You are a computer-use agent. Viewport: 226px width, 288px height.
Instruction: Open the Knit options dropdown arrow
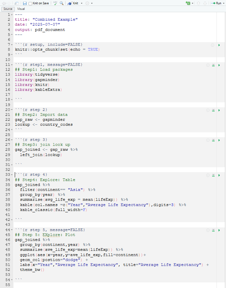(x=82, y=3)
